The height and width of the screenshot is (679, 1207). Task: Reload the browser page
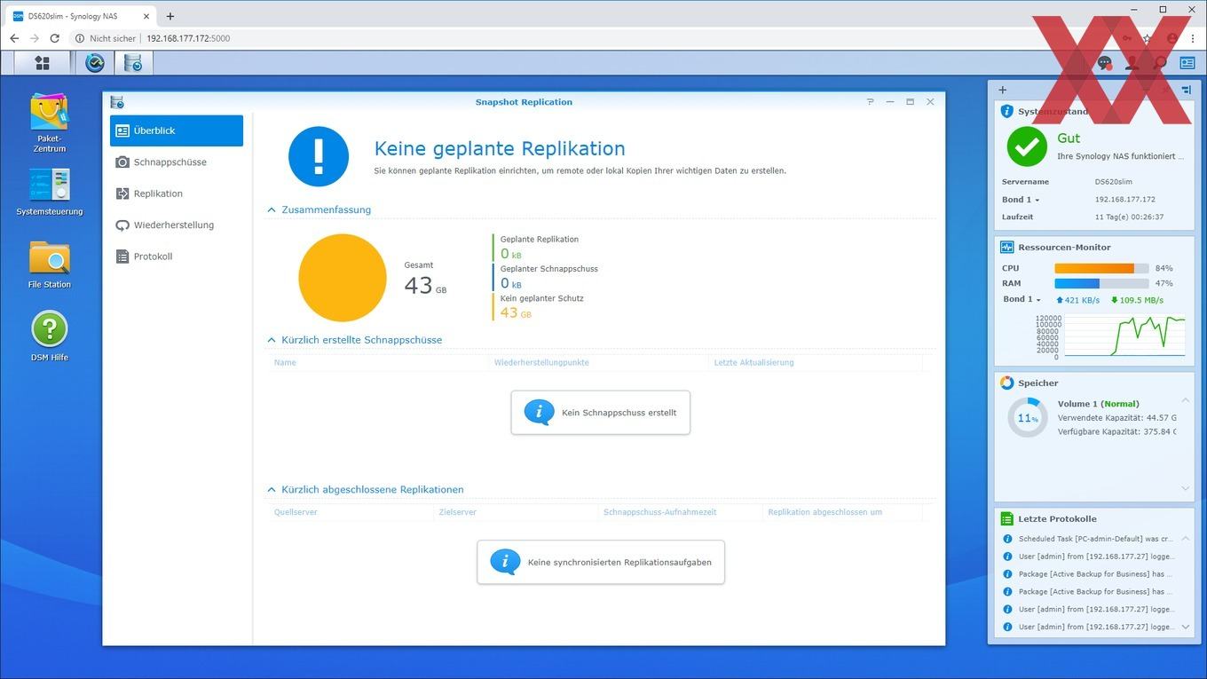point(55,38)
